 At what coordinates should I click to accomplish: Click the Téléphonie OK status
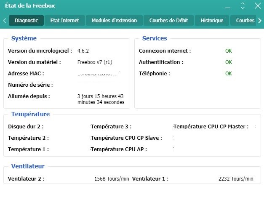pos(229,74)
